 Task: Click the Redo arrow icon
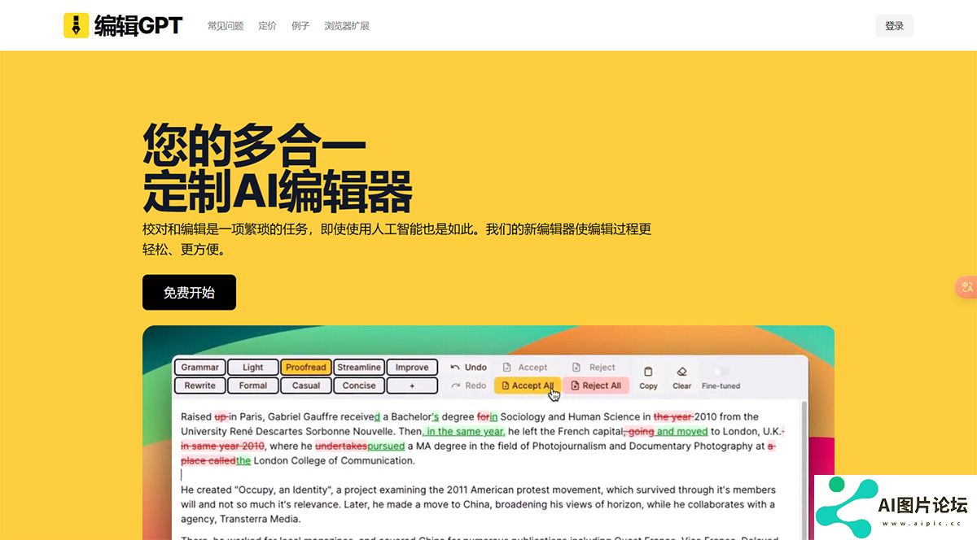pos(455,385)
